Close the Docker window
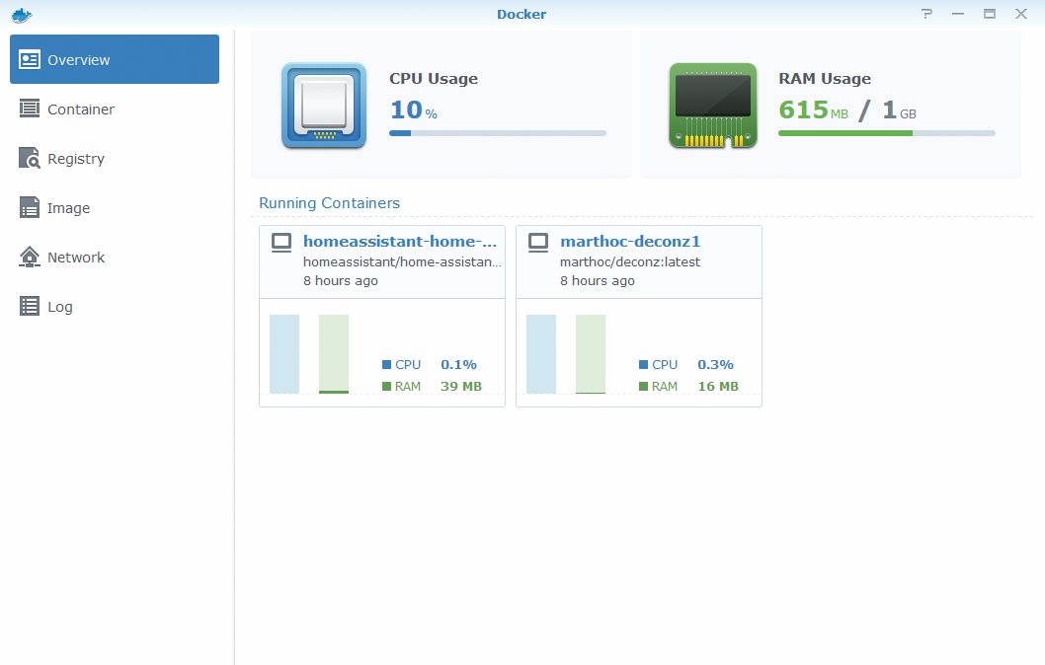Screen dimensions: 1045x665 pos(1021,13)
